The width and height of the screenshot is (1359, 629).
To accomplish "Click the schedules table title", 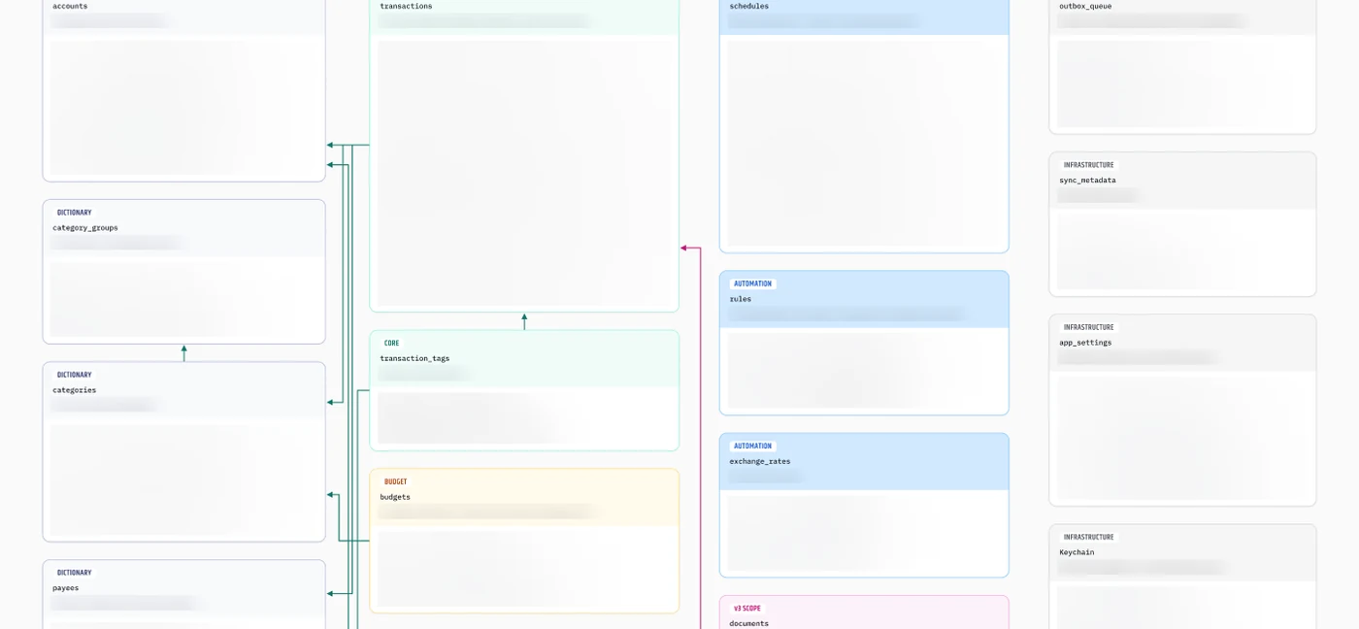I will [749, 6].
